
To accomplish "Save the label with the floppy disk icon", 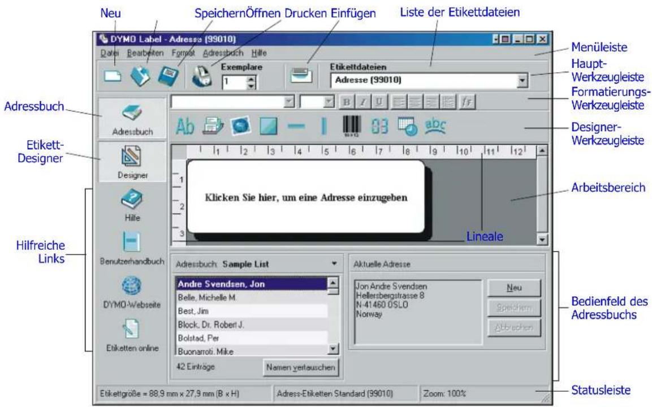I will pyautogui.click(x=168, y=76).
